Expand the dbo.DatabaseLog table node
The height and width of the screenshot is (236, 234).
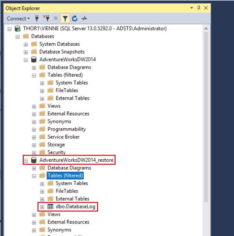(x=42, y=207)
